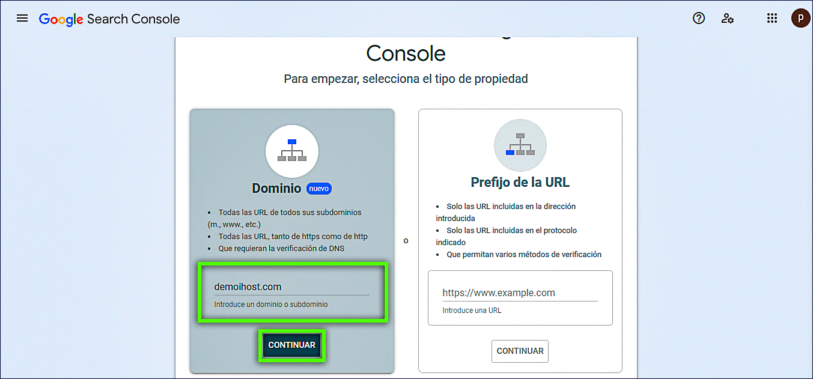Open the Google apps grid
This screenshot has width=813, height=379.
772,18
